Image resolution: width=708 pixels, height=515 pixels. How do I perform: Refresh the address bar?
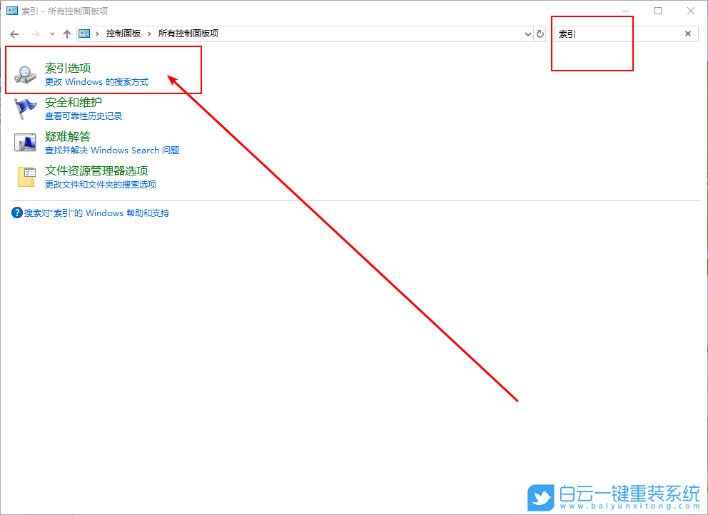click(540, 33)
